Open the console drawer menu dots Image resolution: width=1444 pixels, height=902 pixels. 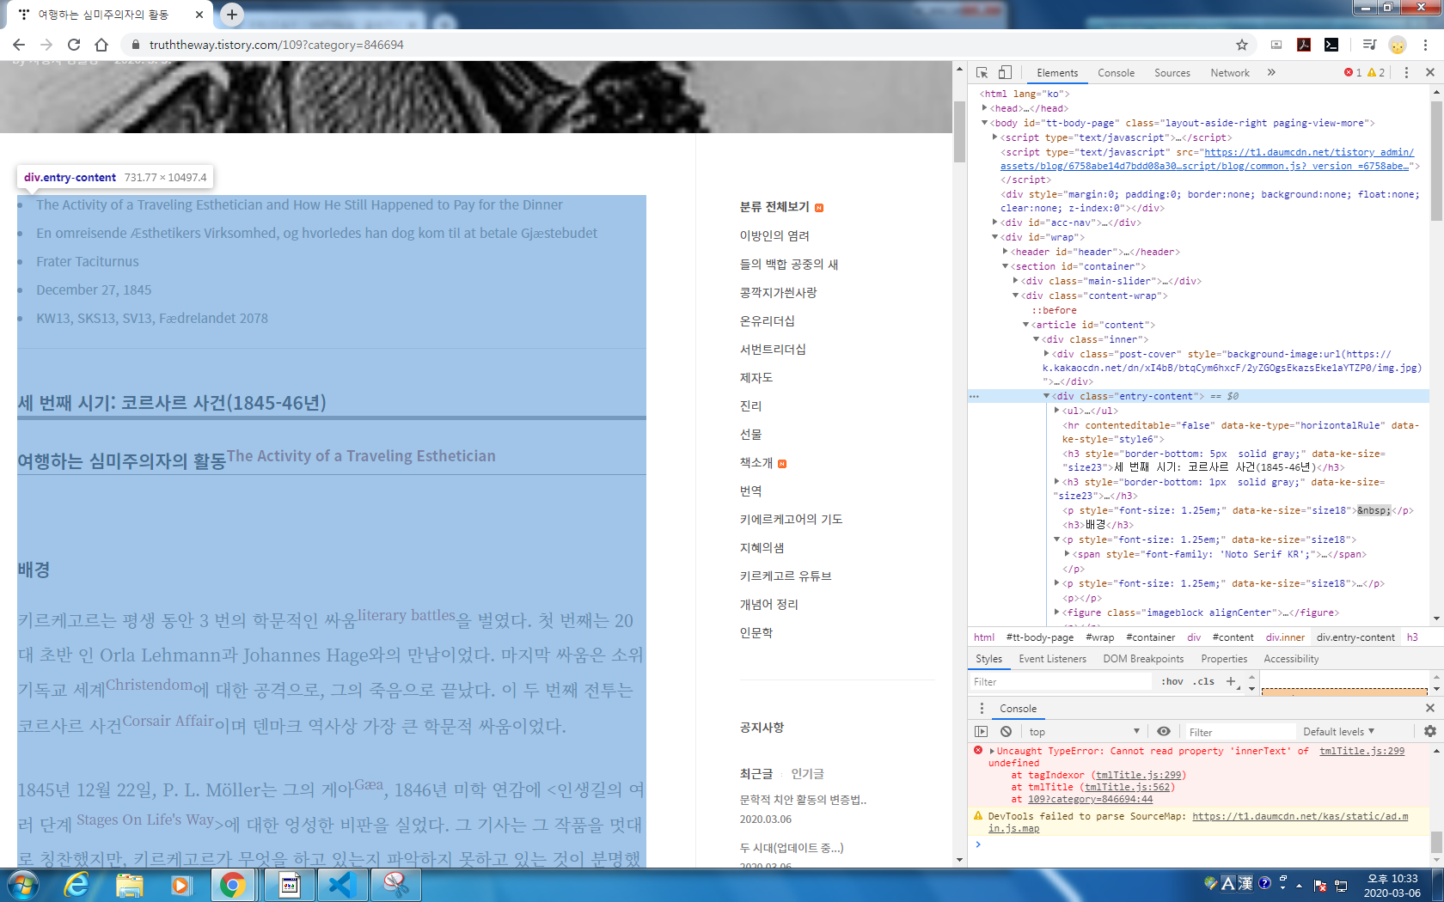pos(982,709)
